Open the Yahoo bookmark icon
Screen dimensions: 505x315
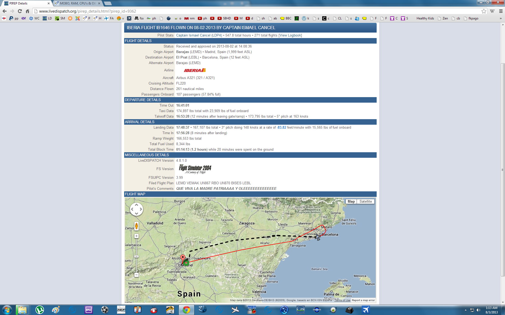coord(24,18)
